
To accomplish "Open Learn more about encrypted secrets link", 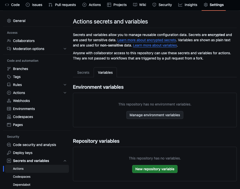I will click(x=147, y=40).
